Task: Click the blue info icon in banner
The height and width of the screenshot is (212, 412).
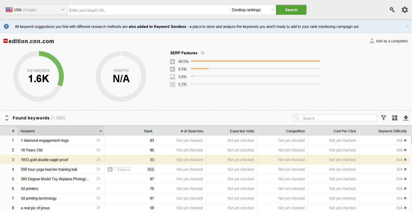Action: [6, 26]
